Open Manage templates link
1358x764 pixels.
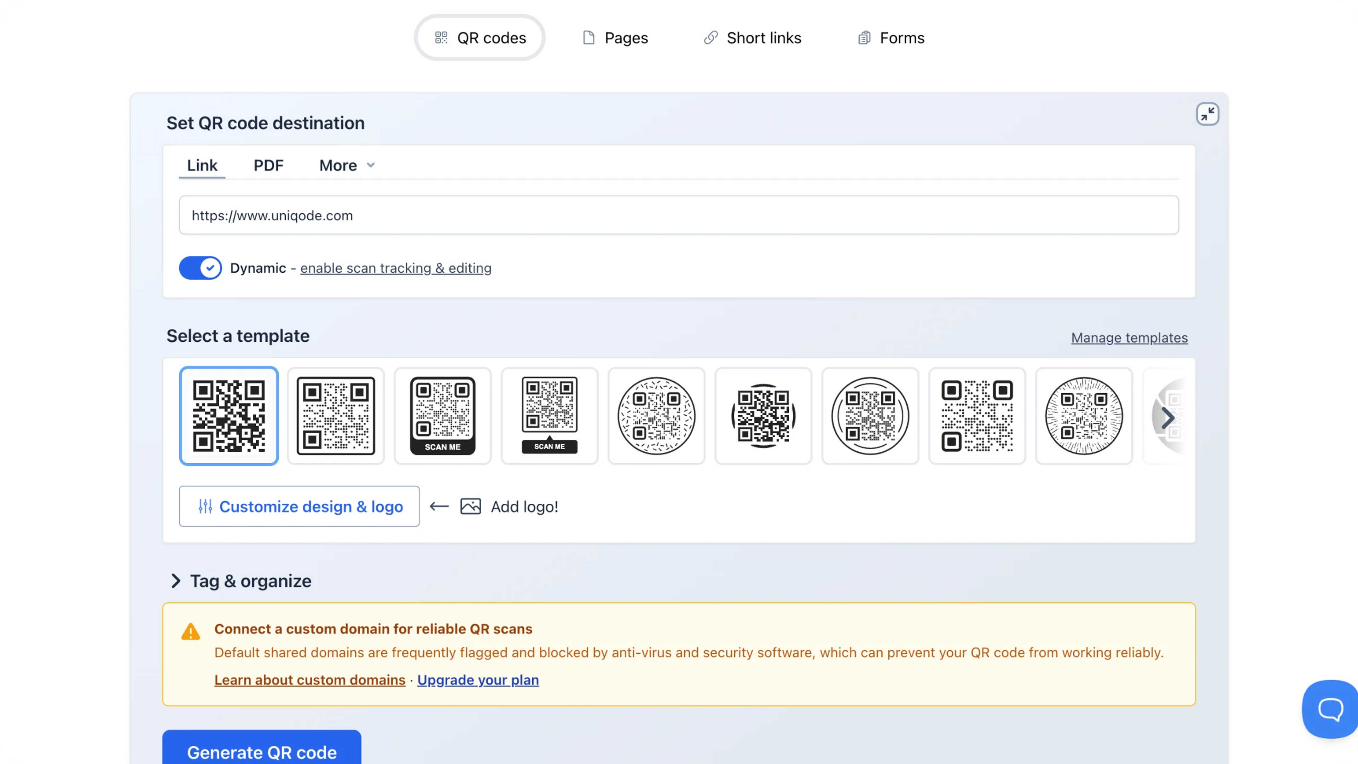(x=1129, y=337)
